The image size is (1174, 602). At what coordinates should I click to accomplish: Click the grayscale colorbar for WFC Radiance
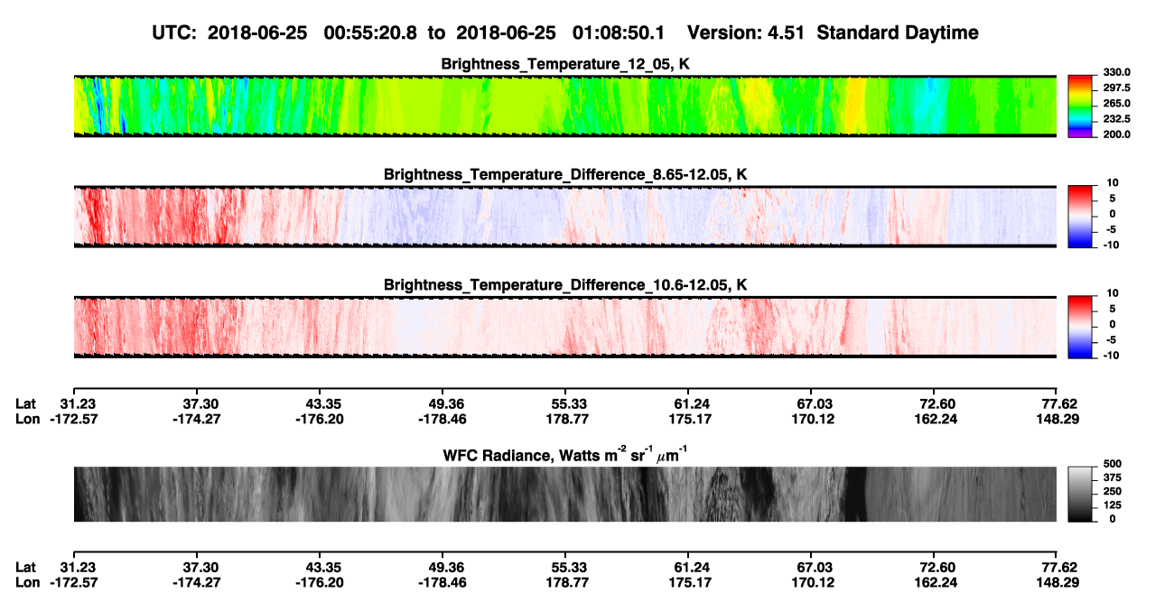pyautogui.click(x=1080, y=495)
